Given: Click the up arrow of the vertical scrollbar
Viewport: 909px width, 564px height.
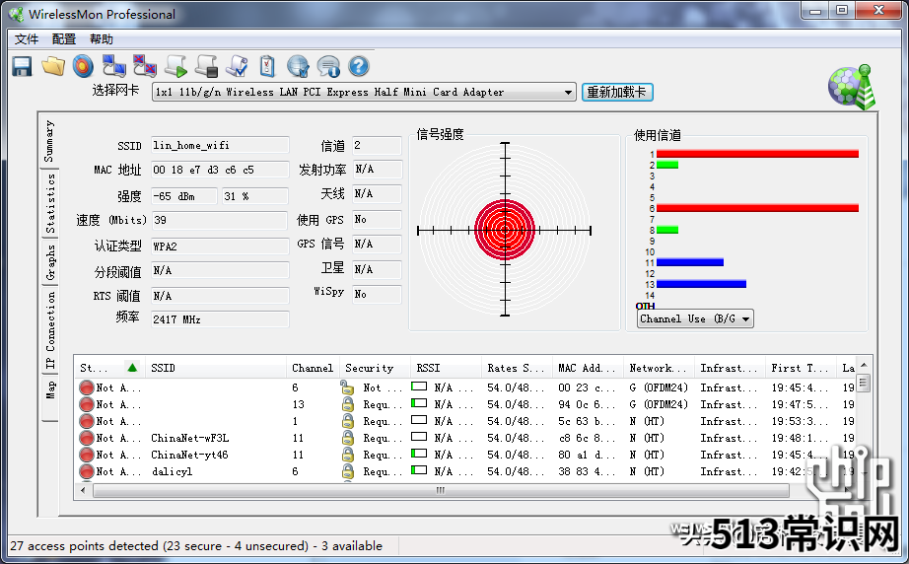Looking at the screenshot, I should (864, 365).
